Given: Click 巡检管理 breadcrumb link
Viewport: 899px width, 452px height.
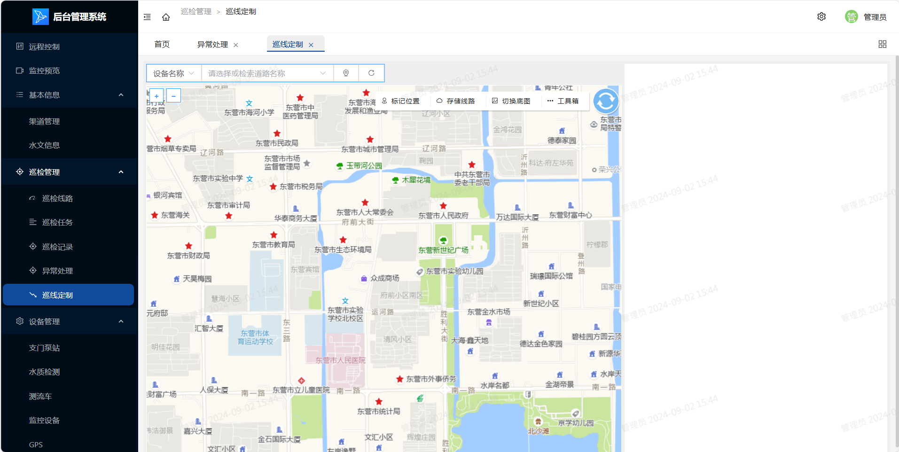Looking at the screenshot, I should tap(196, 11).
